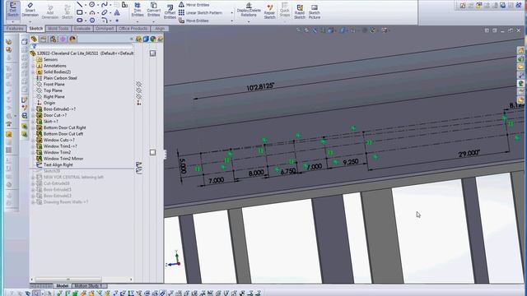The image size is (527, 296).
Task: Select Front Plane in feature tree
Action: 54,84
